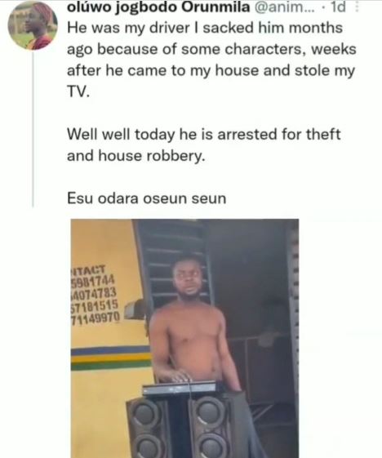Open the attached photo of the shirtless man
Image resolution: width=382 pixels, height=458 pixels.
184,338
